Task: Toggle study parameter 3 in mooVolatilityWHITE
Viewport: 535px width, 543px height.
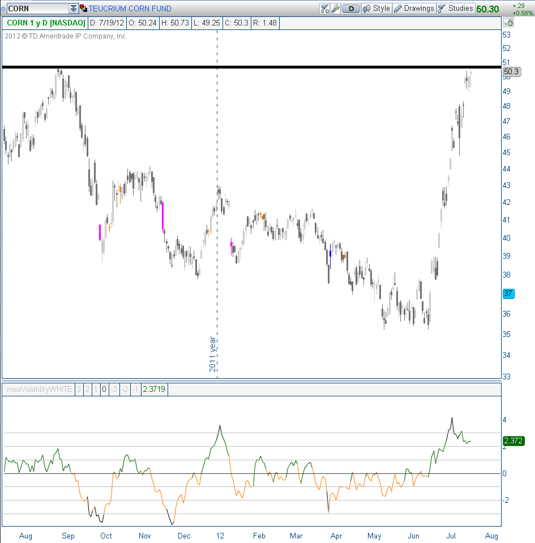Action: click(x=79, y=389)
